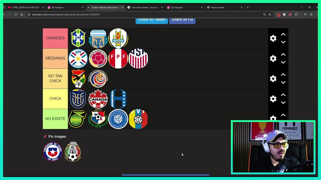Click the browser profile avatar
321x180 pixels.
[311, 14]
